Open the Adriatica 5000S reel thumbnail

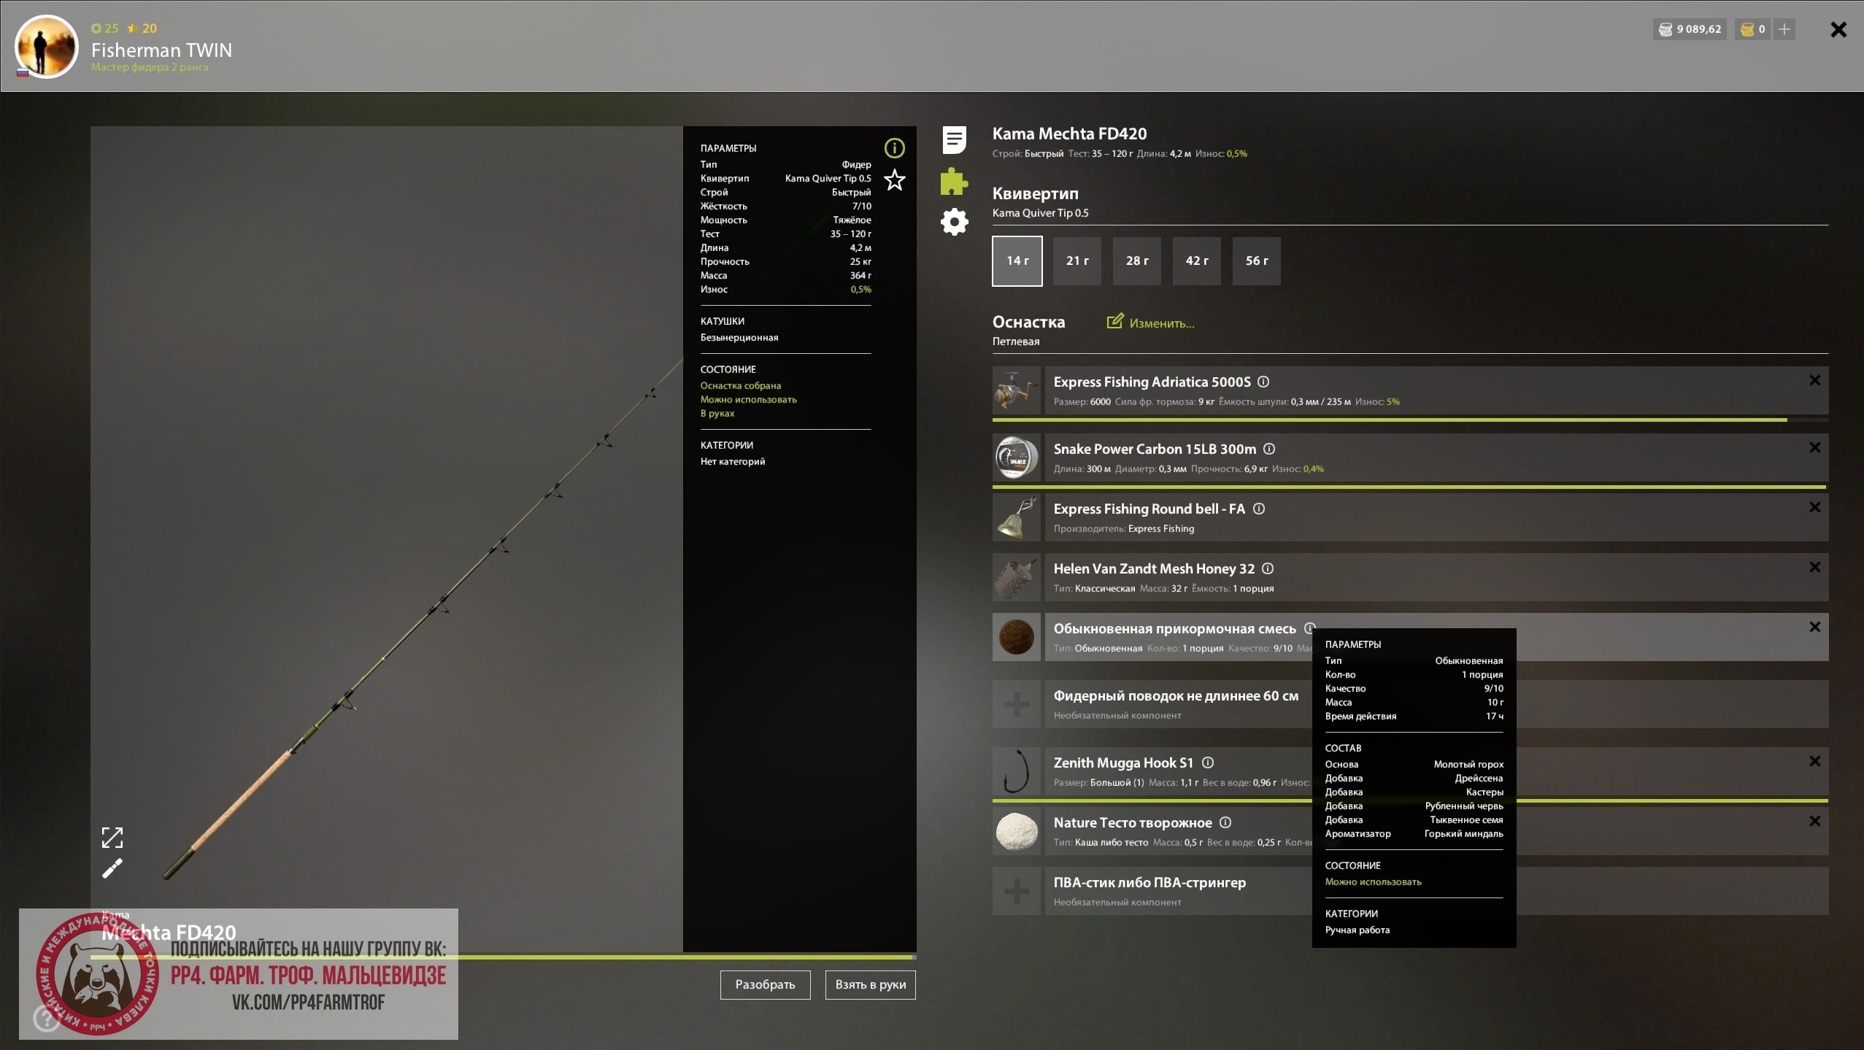tap(1017, 390)
